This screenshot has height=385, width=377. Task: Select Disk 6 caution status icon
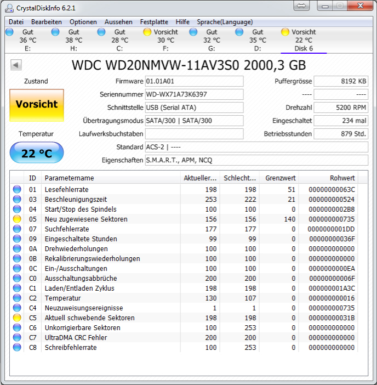coord(285,32)
